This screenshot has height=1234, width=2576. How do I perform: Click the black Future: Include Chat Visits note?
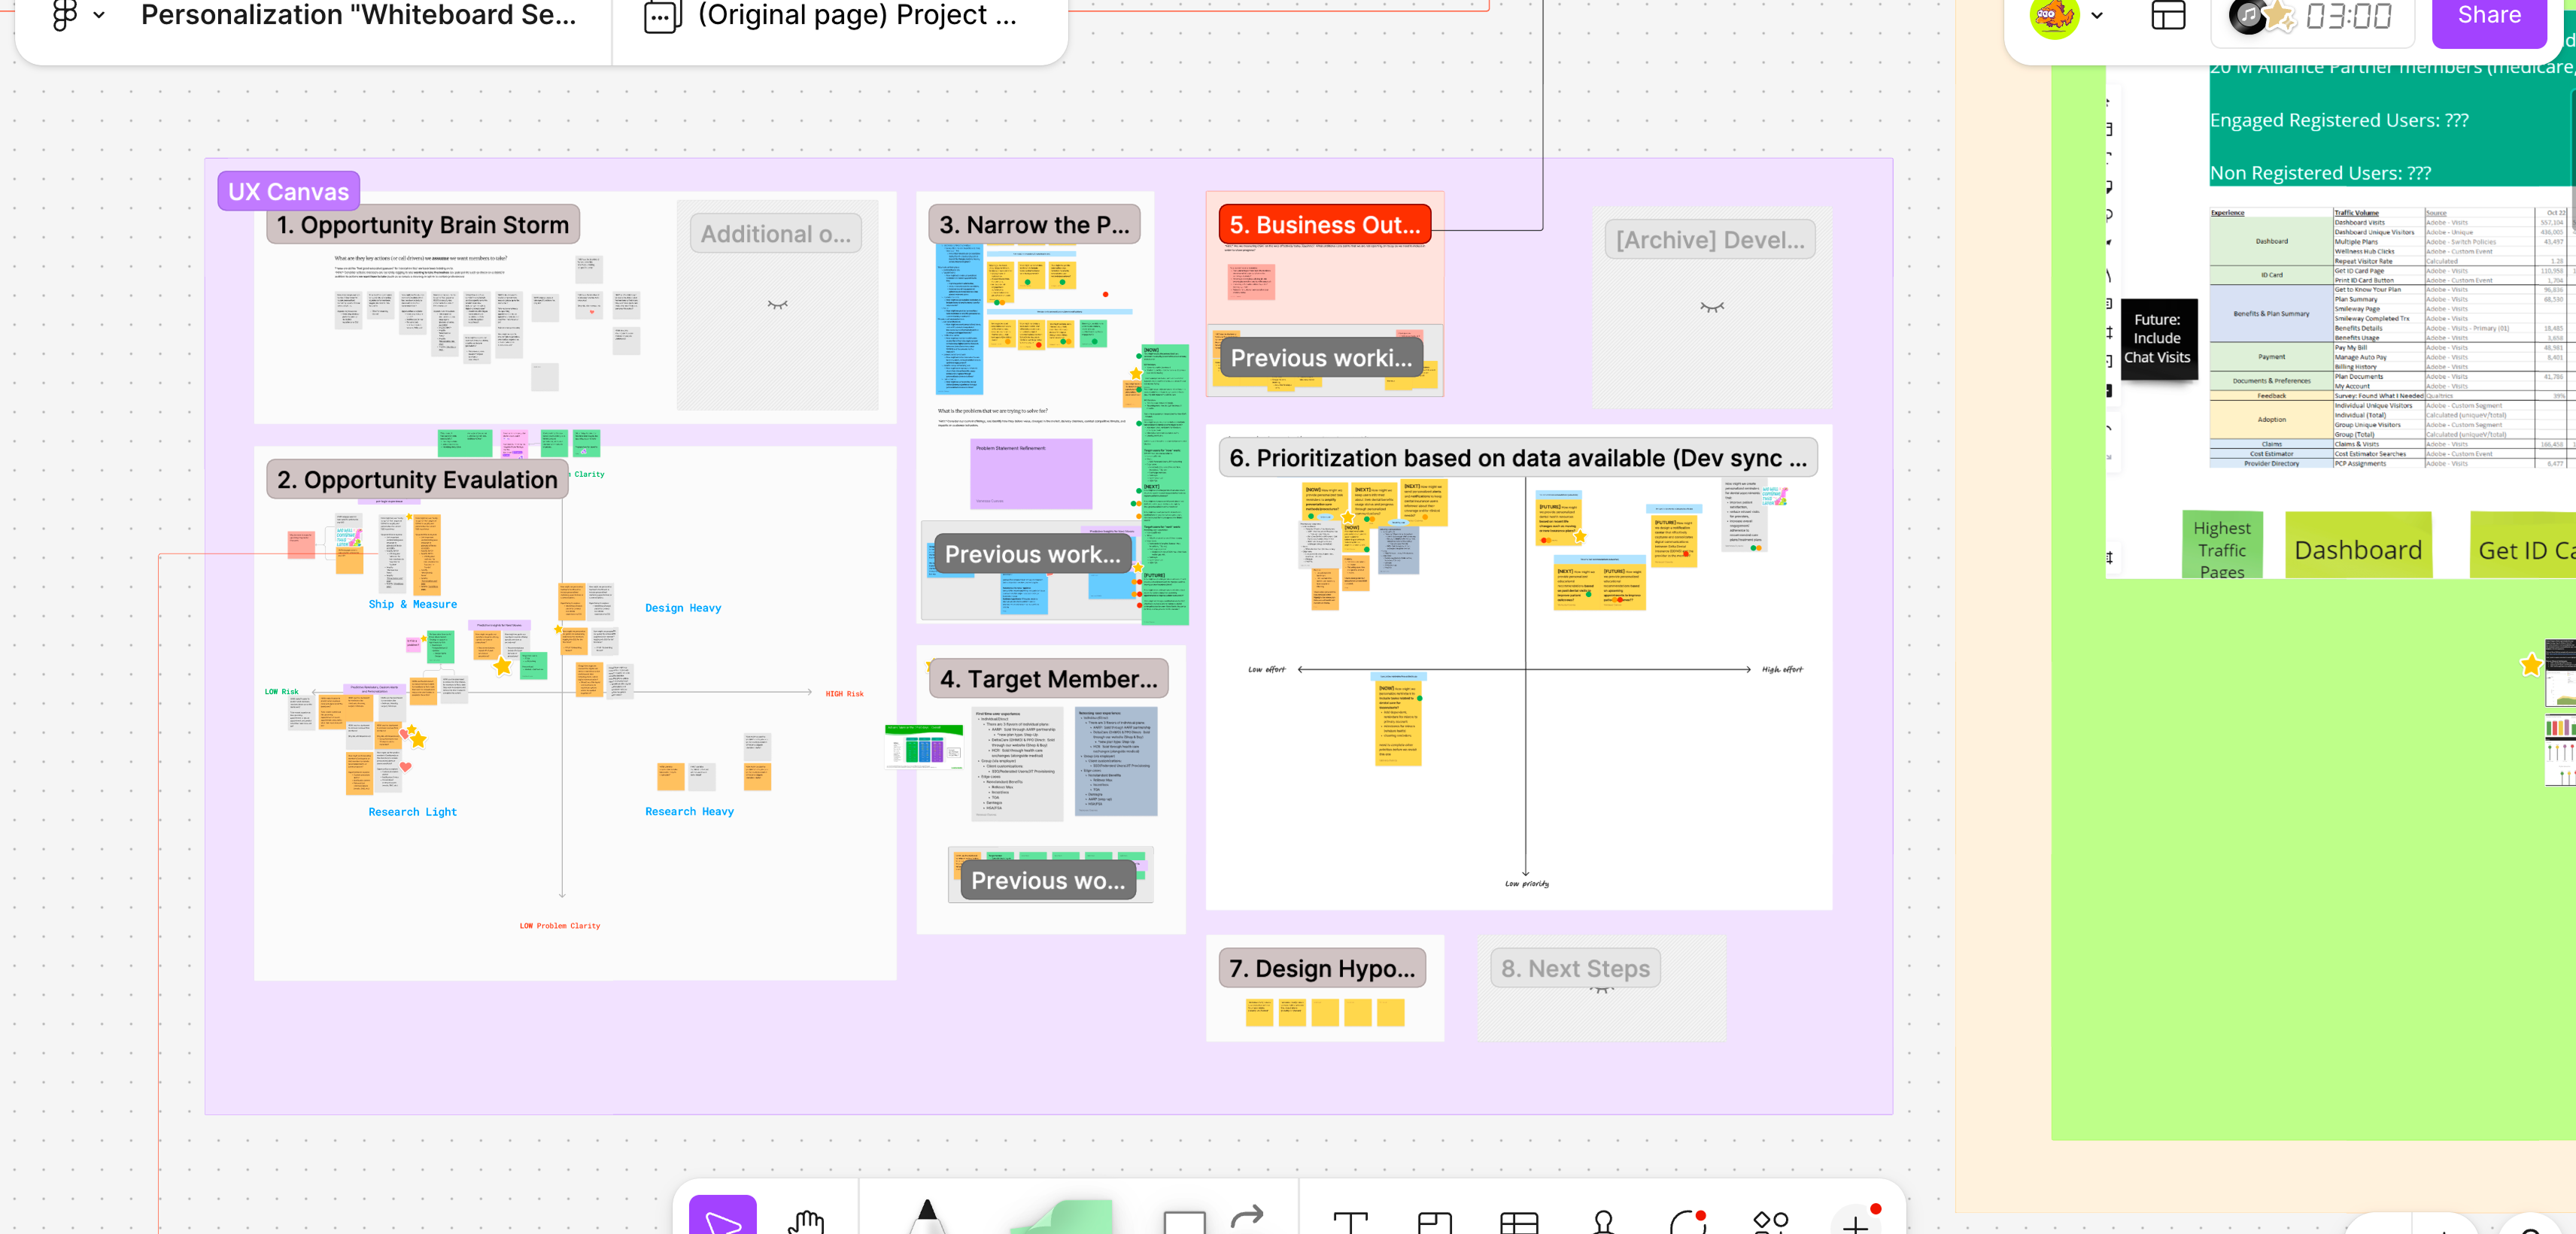[2158, 338]
